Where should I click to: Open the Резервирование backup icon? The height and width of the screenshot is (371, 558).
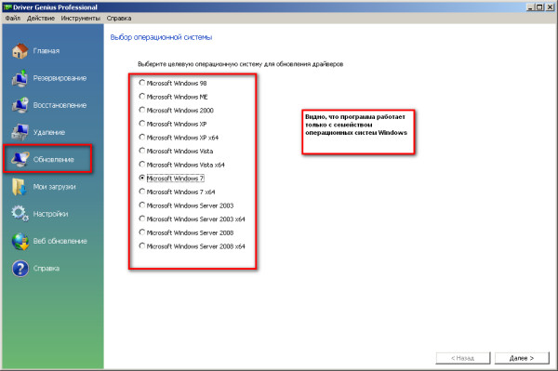point(20,78)
